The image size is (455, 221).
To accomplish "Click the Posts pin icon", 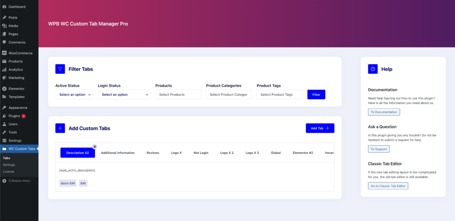I will pos(4,17).
